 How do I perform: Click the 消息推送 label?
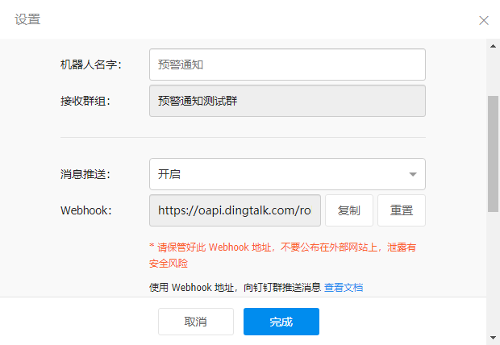85,174
